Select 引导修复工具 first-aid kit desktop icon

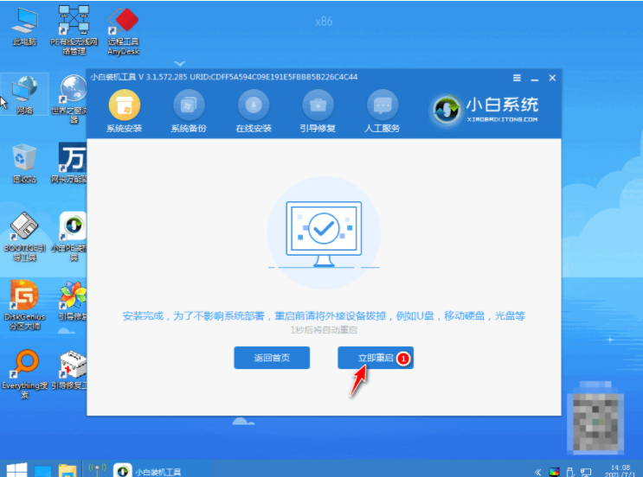click(x=71, y=370)
